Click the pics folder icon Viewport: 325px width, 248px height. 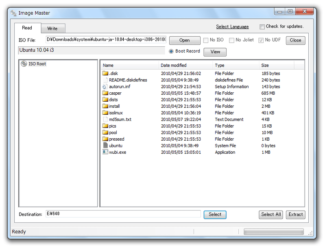(105, 126)
